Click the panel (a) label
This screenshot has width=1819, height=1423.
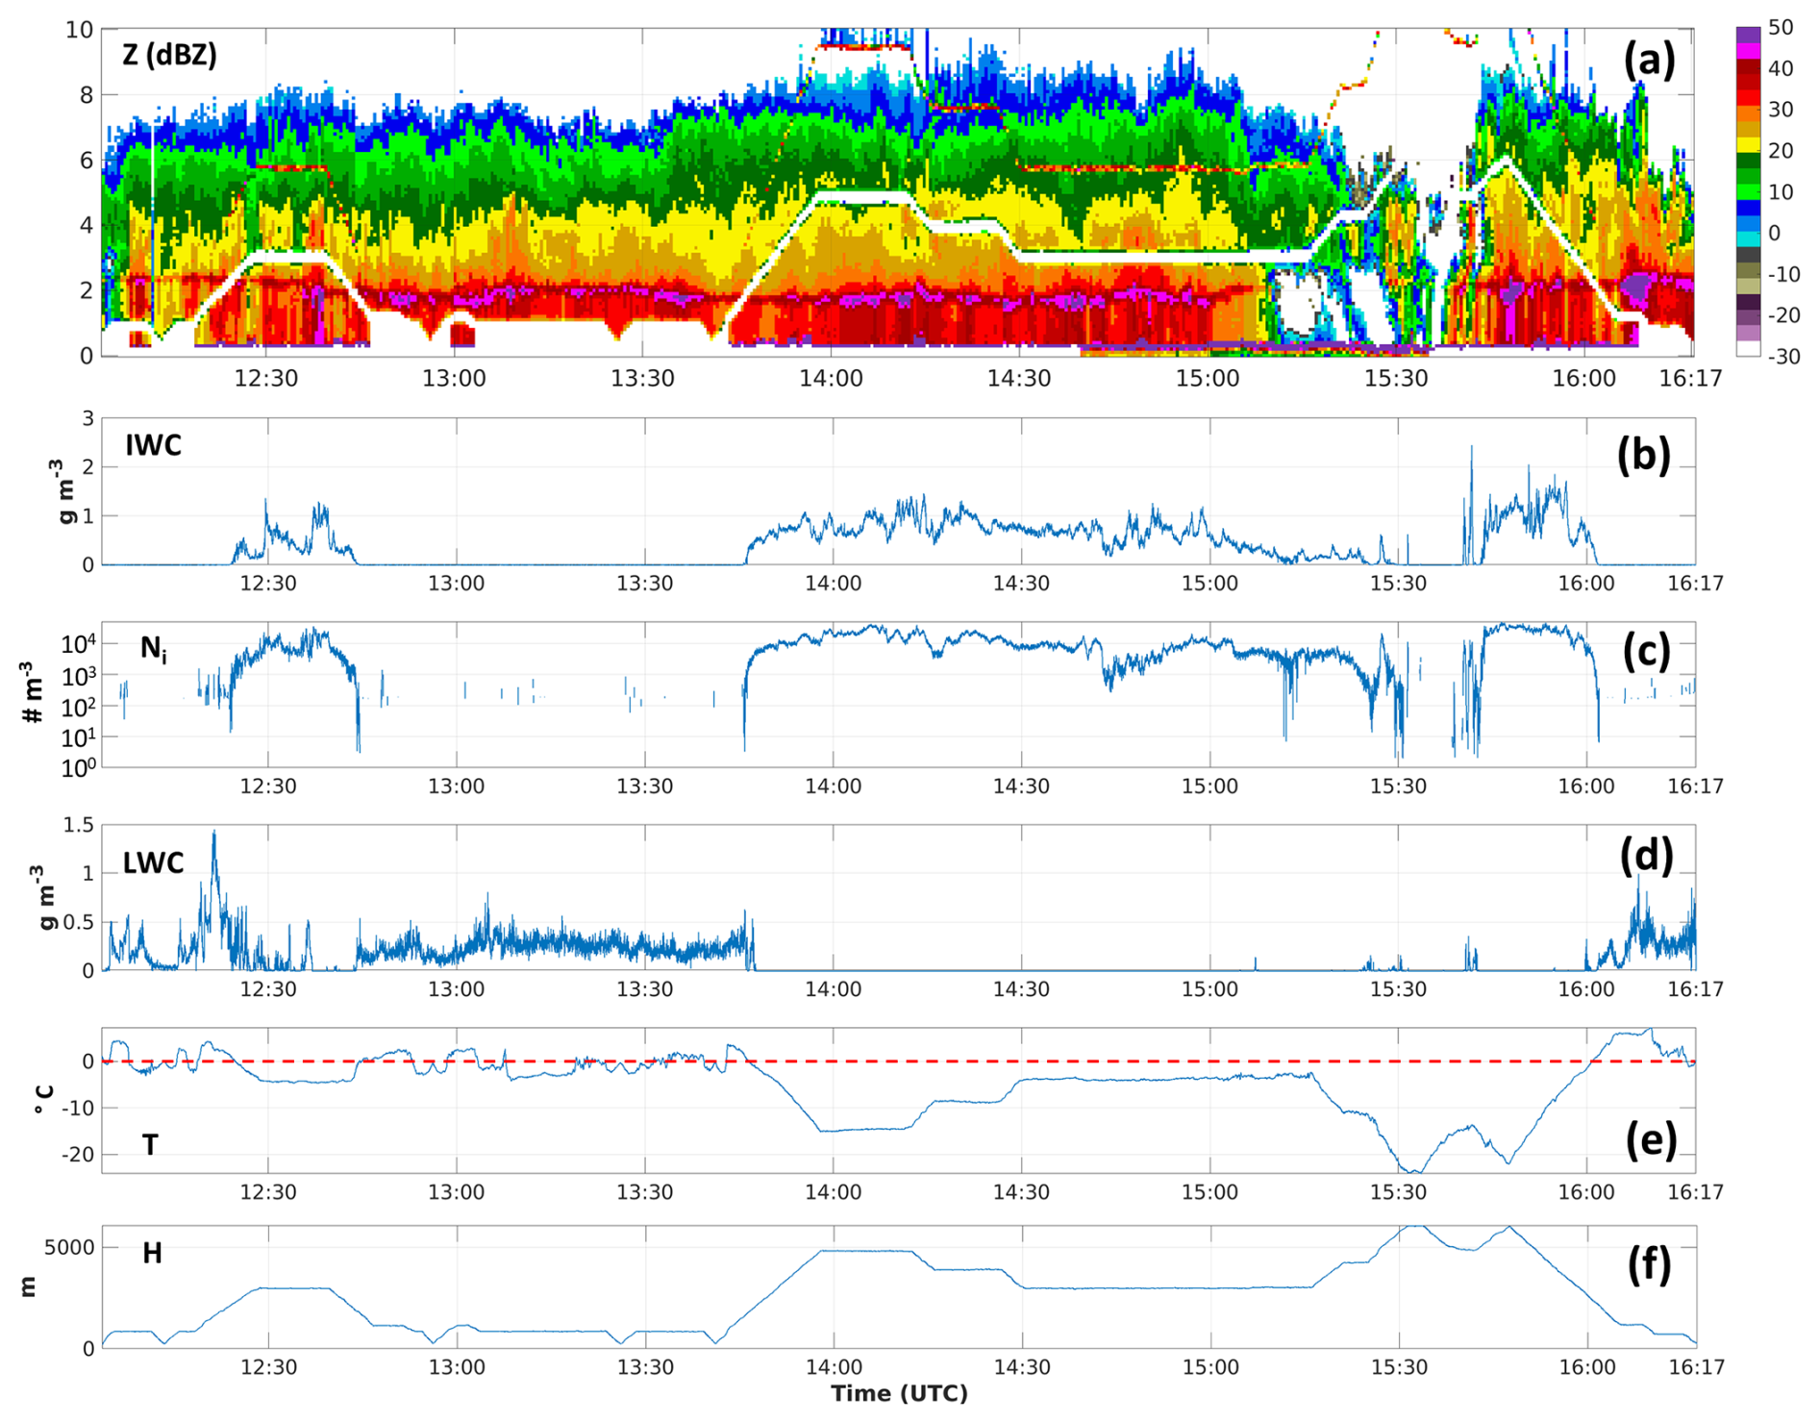click(1648, 60)
